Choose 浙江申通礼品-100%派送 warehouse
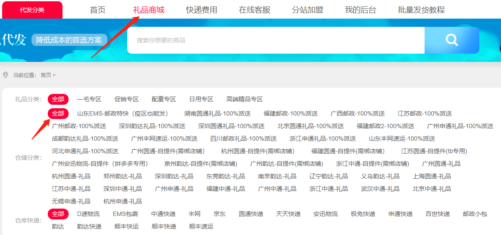501x235 pixels. pos(323,138)
